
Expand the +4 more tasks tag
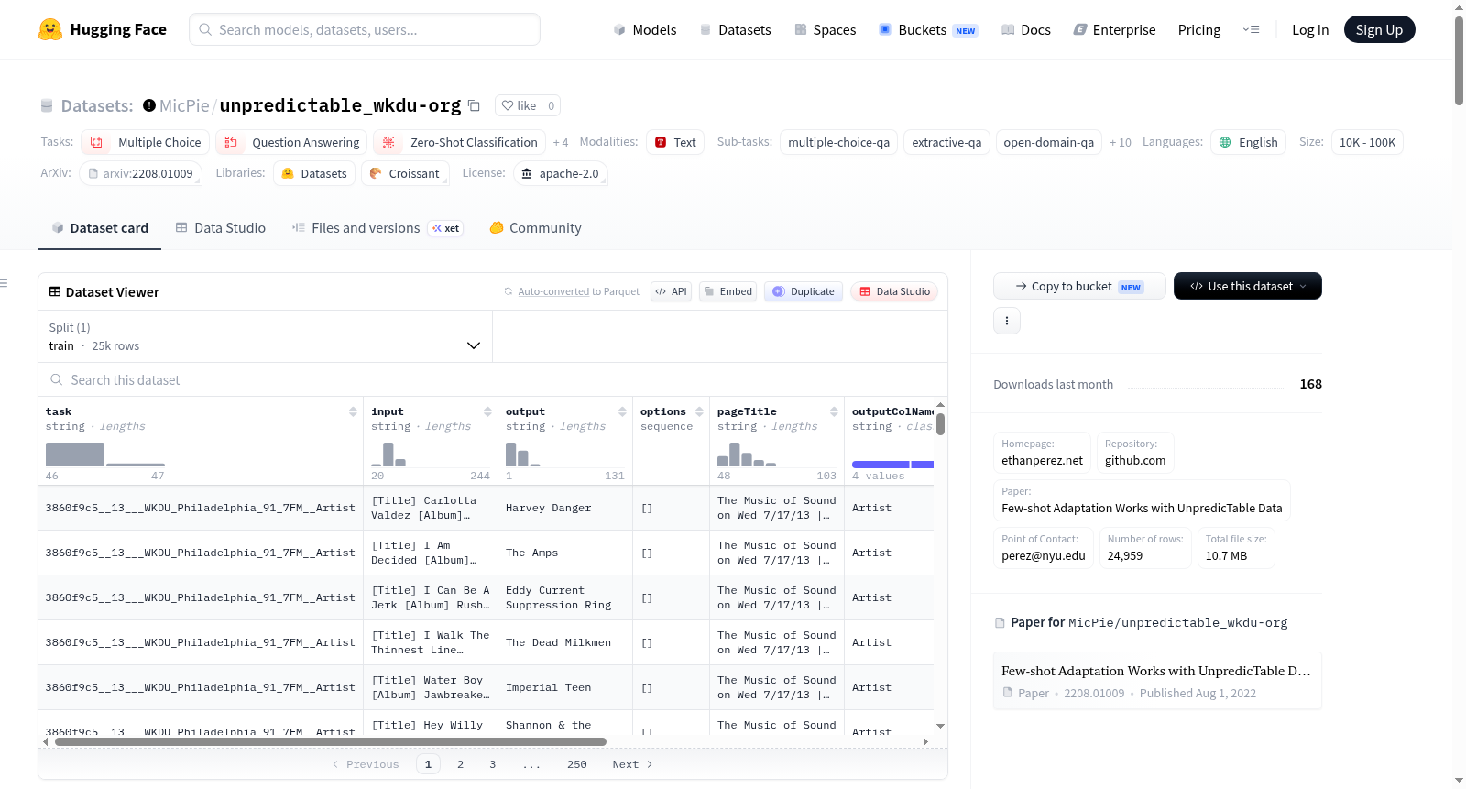561,143
